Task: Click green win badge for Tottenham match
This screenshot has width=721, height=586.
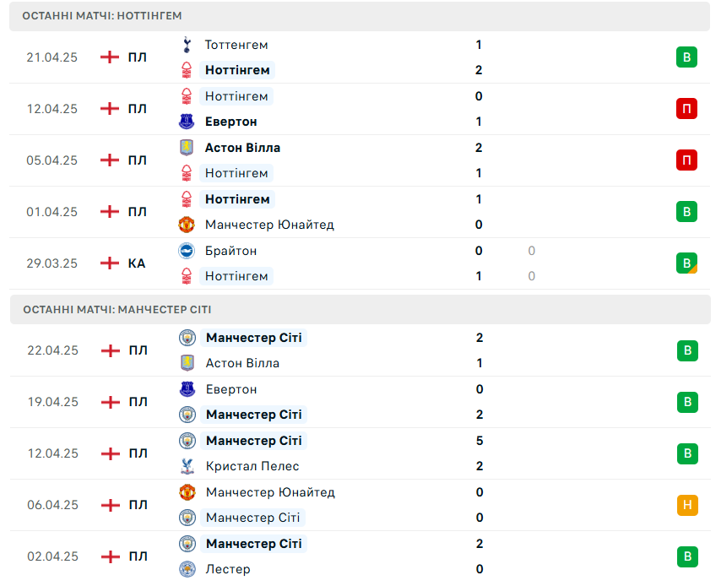Action: click(x=686, y=57)
